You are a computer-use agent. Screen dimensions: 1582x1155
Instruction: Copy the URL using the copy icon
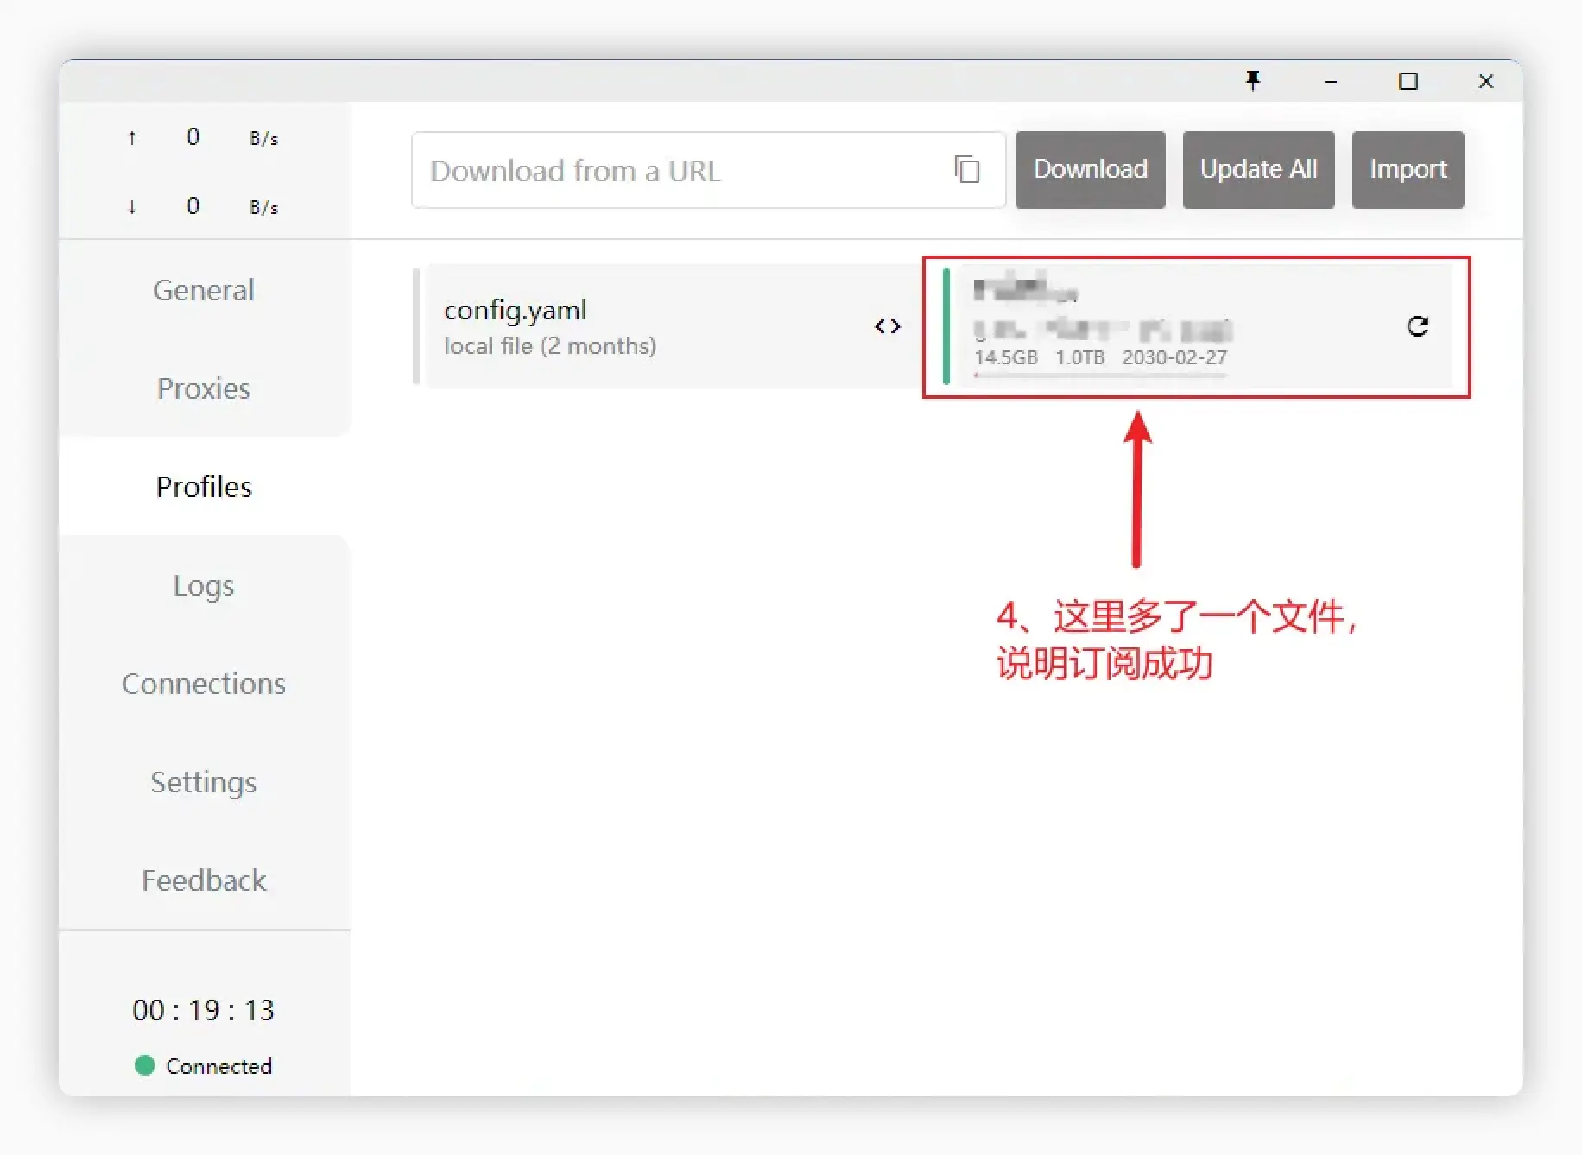coord(967,170)
